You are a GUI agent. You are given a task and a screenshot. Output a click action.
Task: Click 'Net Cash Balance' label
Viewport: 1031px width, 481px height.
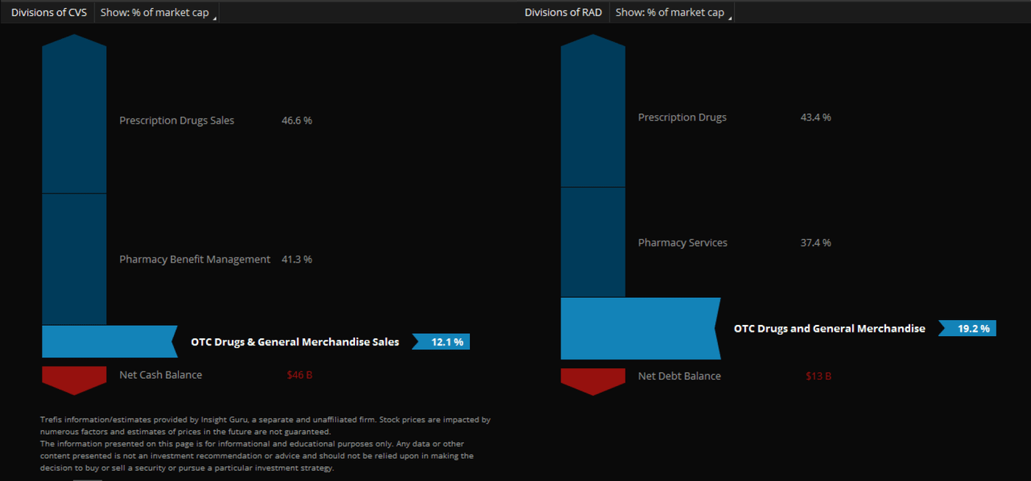pyautogui.click(x=161, y=375)
